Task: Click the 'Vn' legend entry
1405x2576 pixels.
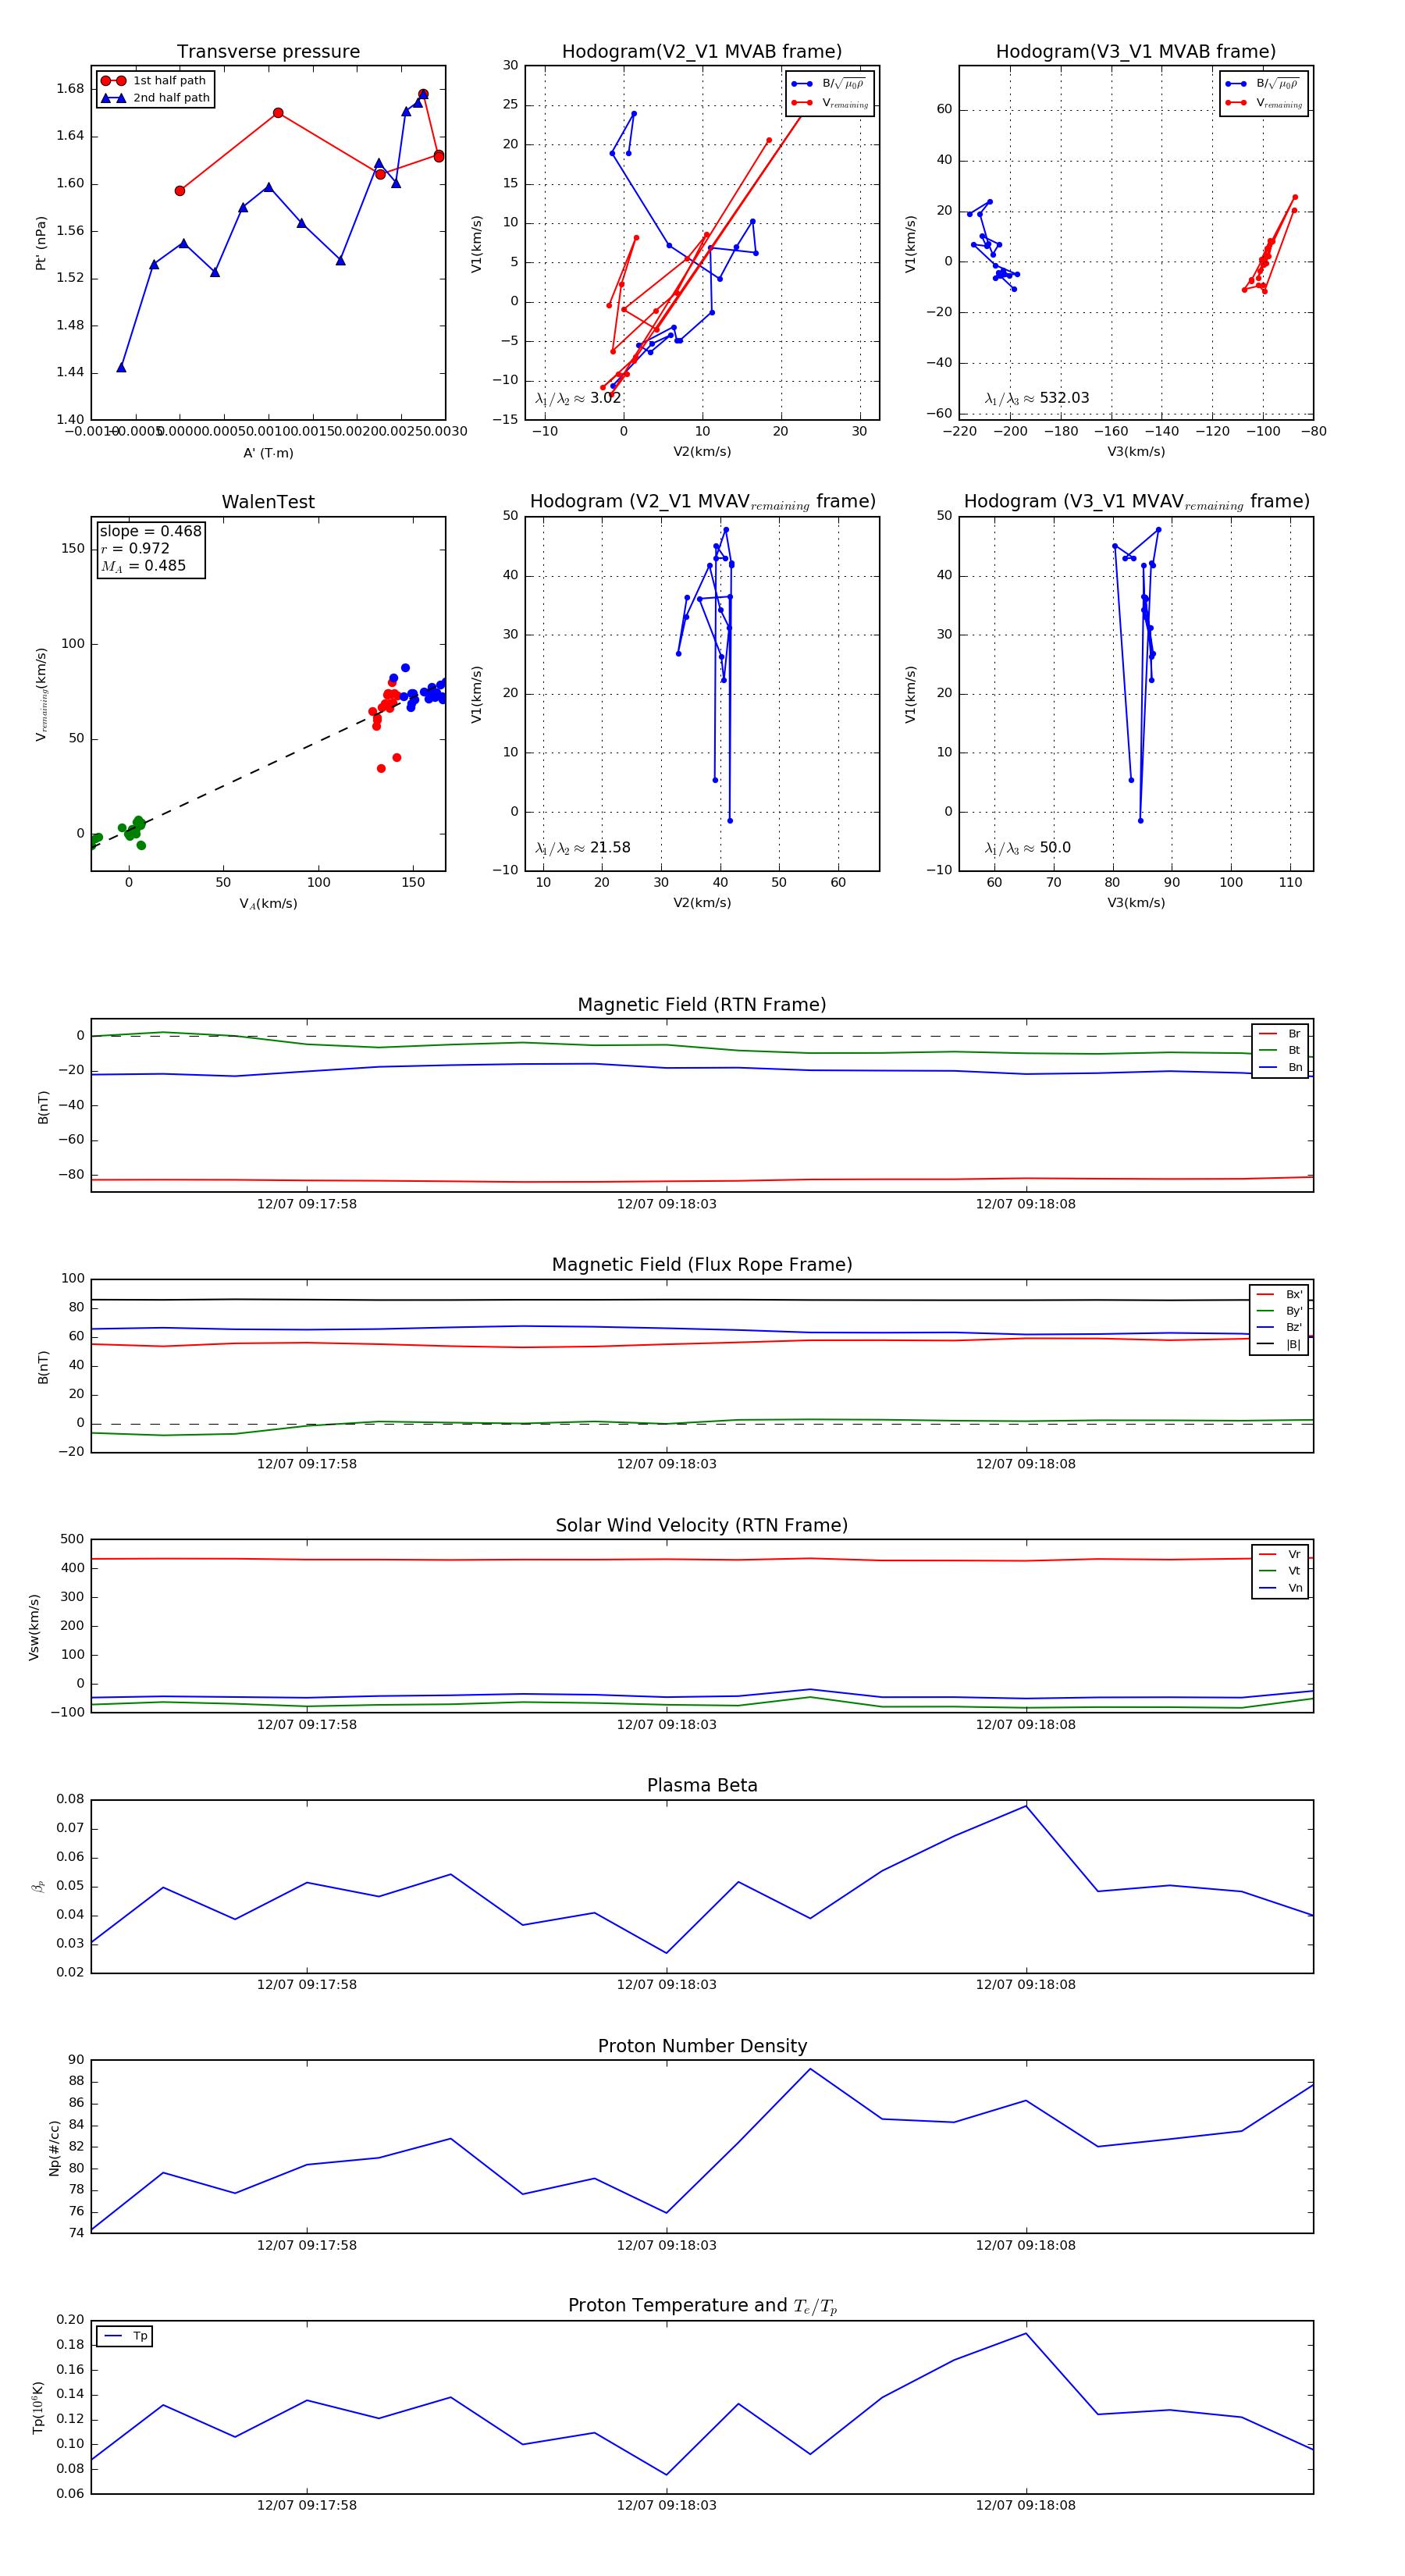Action: point(1281,1588)
